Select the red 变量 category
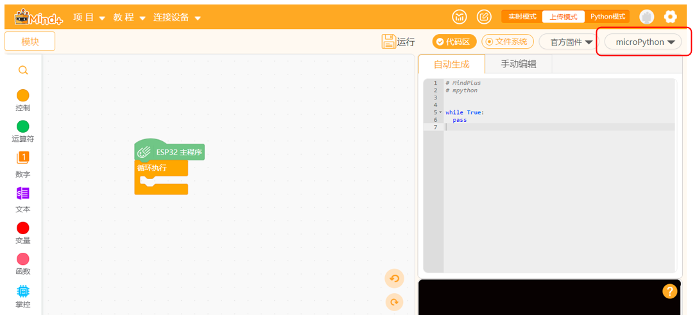Screen dimensions: 697x315 pyautogui.click(x=22, y=234)
